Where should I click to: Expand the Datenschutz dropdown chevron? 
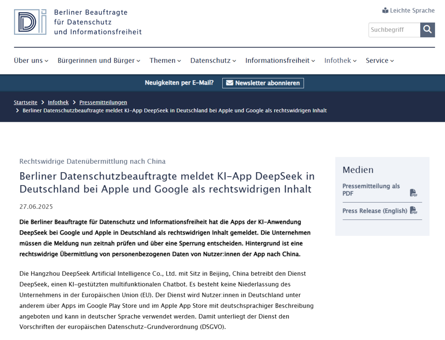click(234, 61)
